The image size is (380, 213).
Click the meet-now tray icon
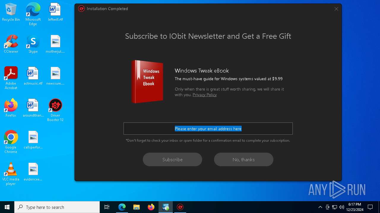tap(327, 207)
